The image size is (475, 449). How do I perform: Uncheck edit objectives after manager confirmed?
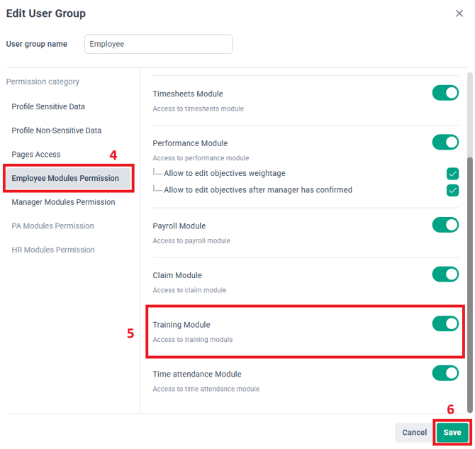coord(452,190)
